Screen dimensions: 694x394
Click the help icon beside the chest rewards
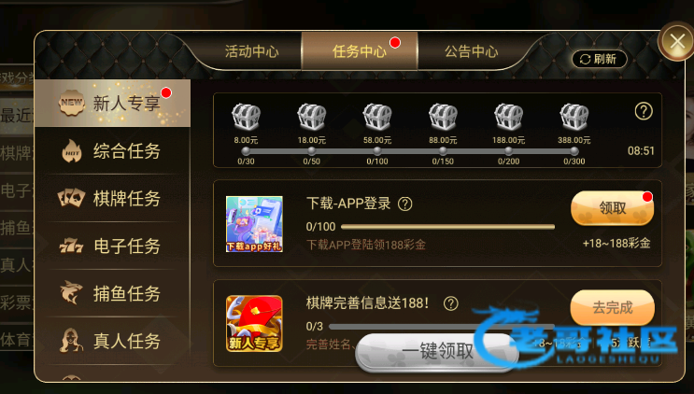644,111
